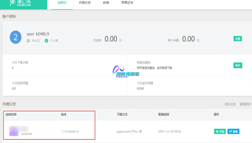This screenshot has width=252, height=143.
Task: Click the green 充值 button
Action: point(237,39)
